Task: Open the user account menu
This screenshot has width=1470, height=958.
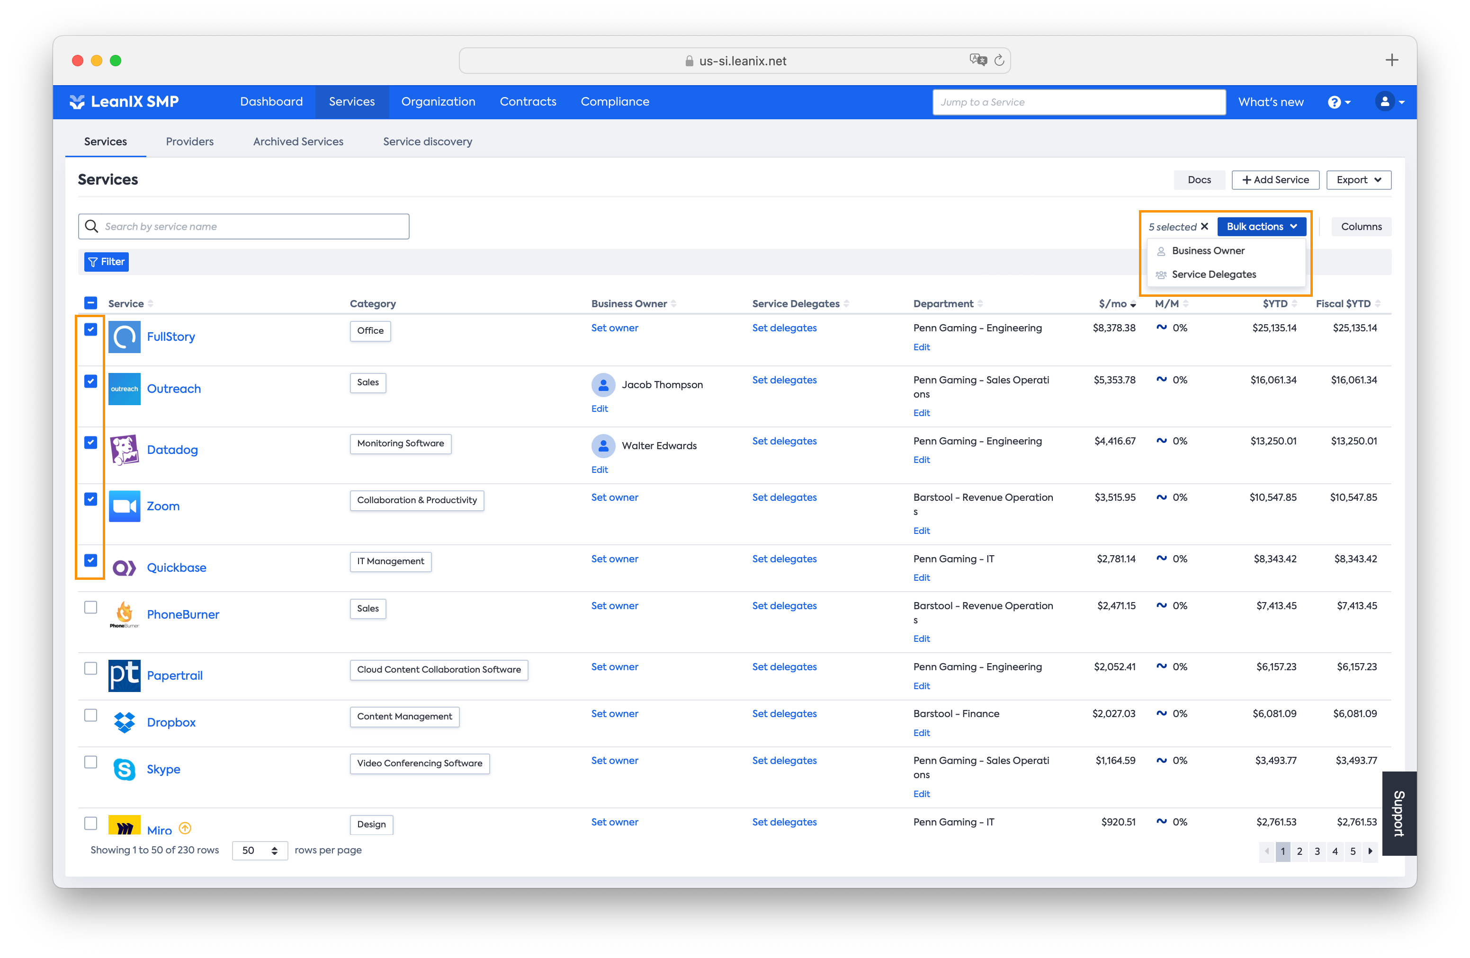Action: click(x=1389, y=102)
